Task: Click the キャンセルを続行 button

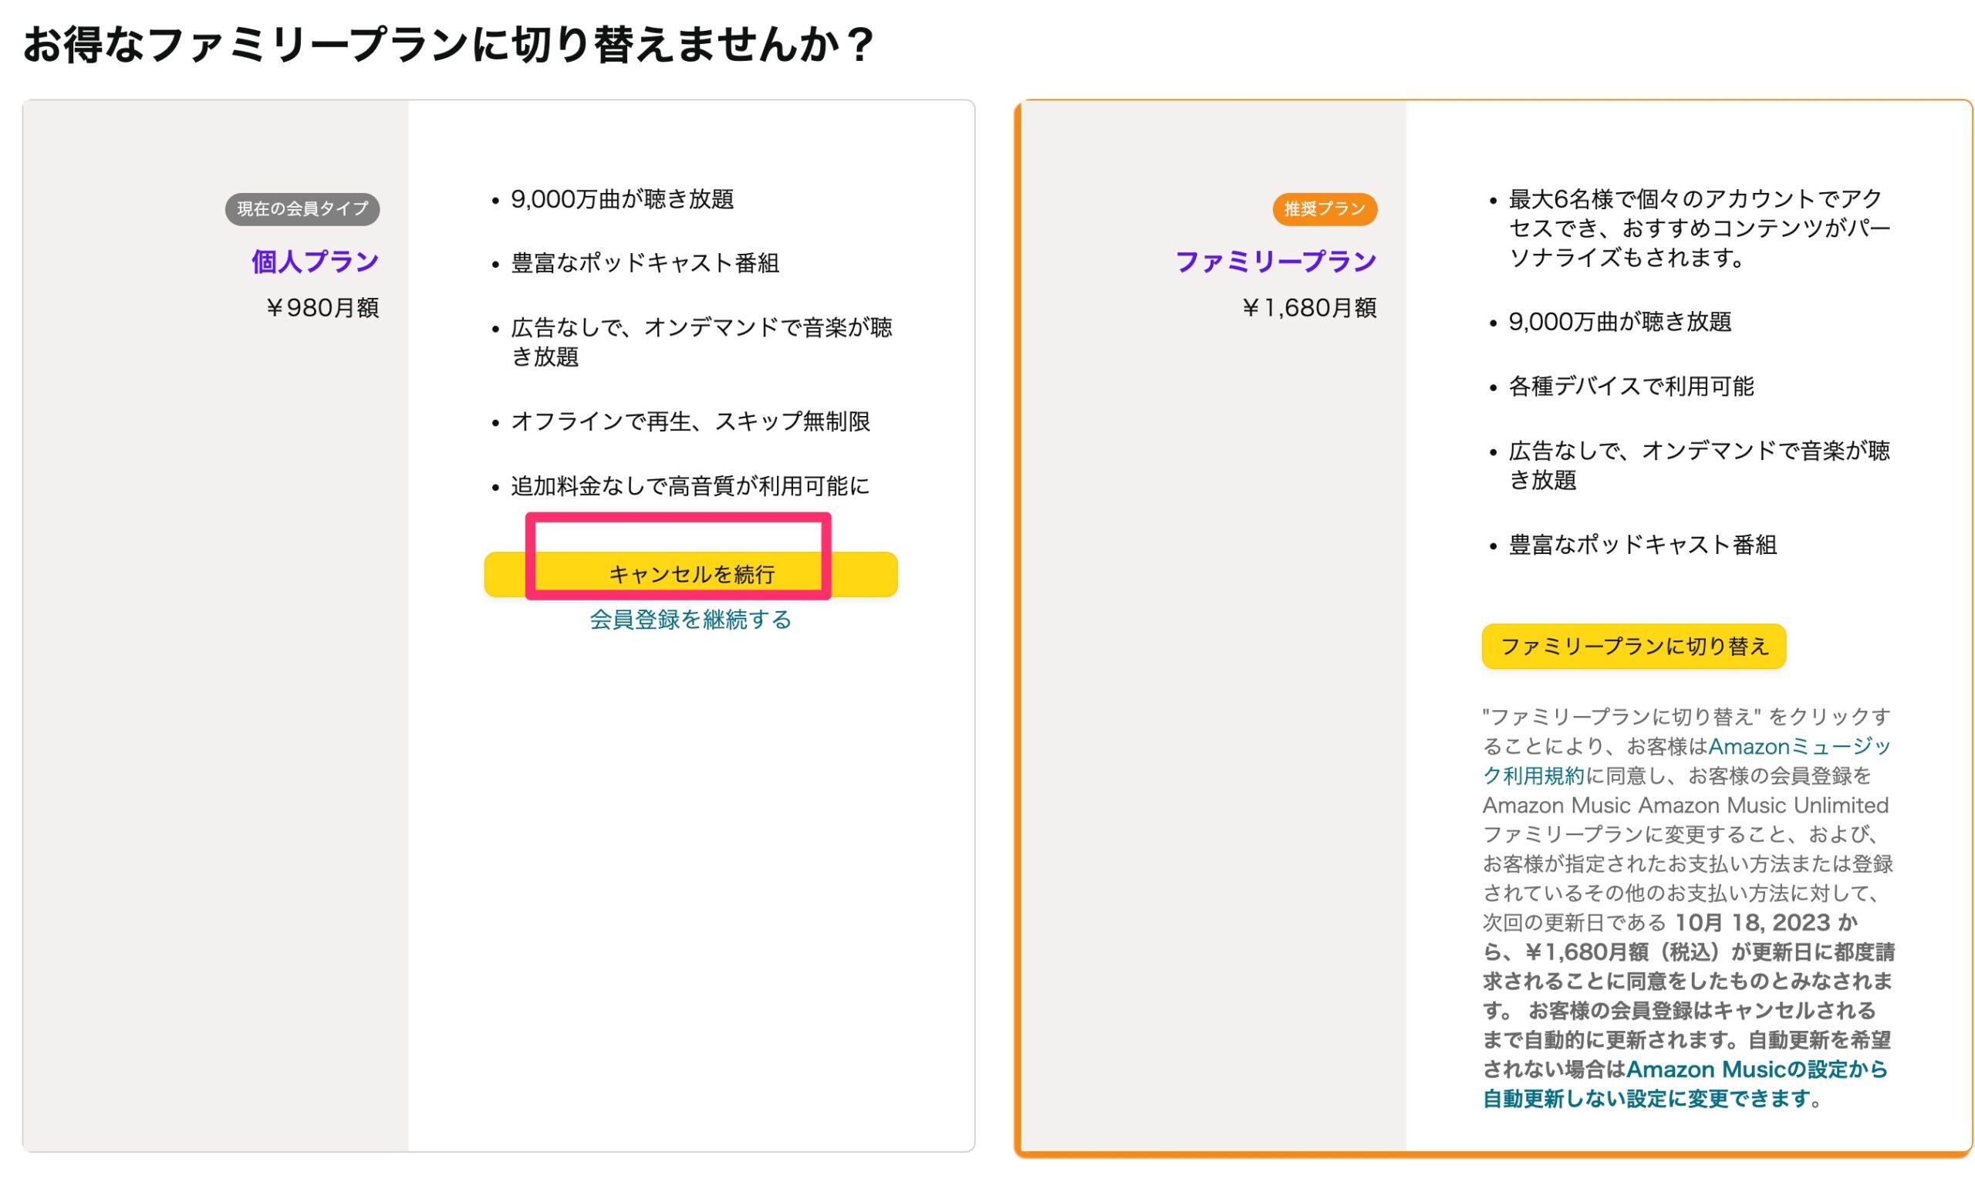Action: (x=690, y=574)
